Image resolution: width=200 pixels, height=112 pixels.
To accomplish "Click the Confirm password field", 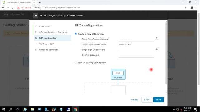I will 136,55.
